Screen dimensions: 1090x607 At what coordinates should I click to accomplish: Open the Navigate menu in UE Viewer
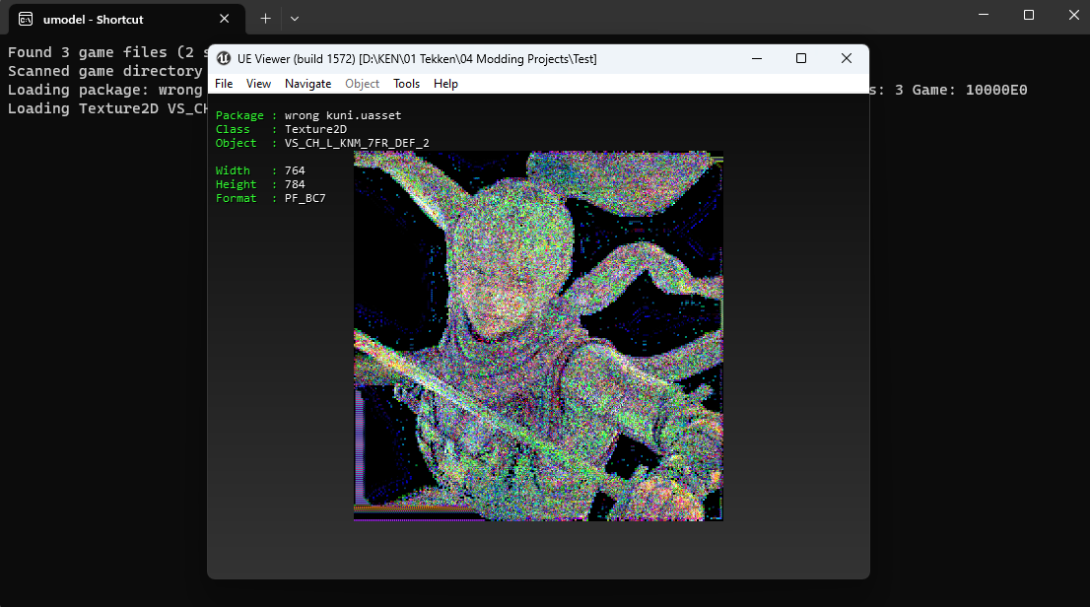[x=307, y=84]
